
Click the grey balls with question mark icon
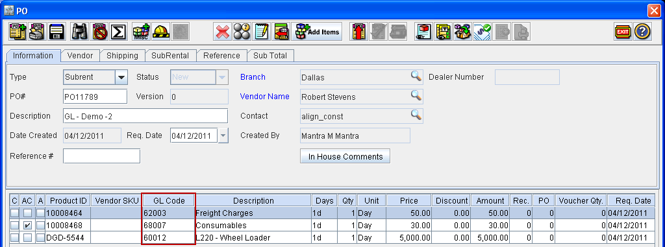pos(242,32)
